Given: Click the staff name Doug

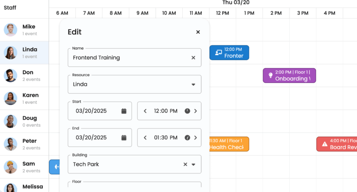Looking at the screenshot, I should click(30, 118).
